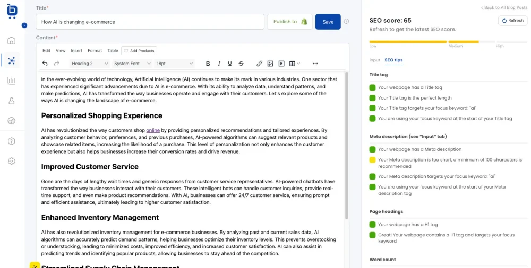
Task: Open the Home icon in sidebar
Action: [12, 41]
